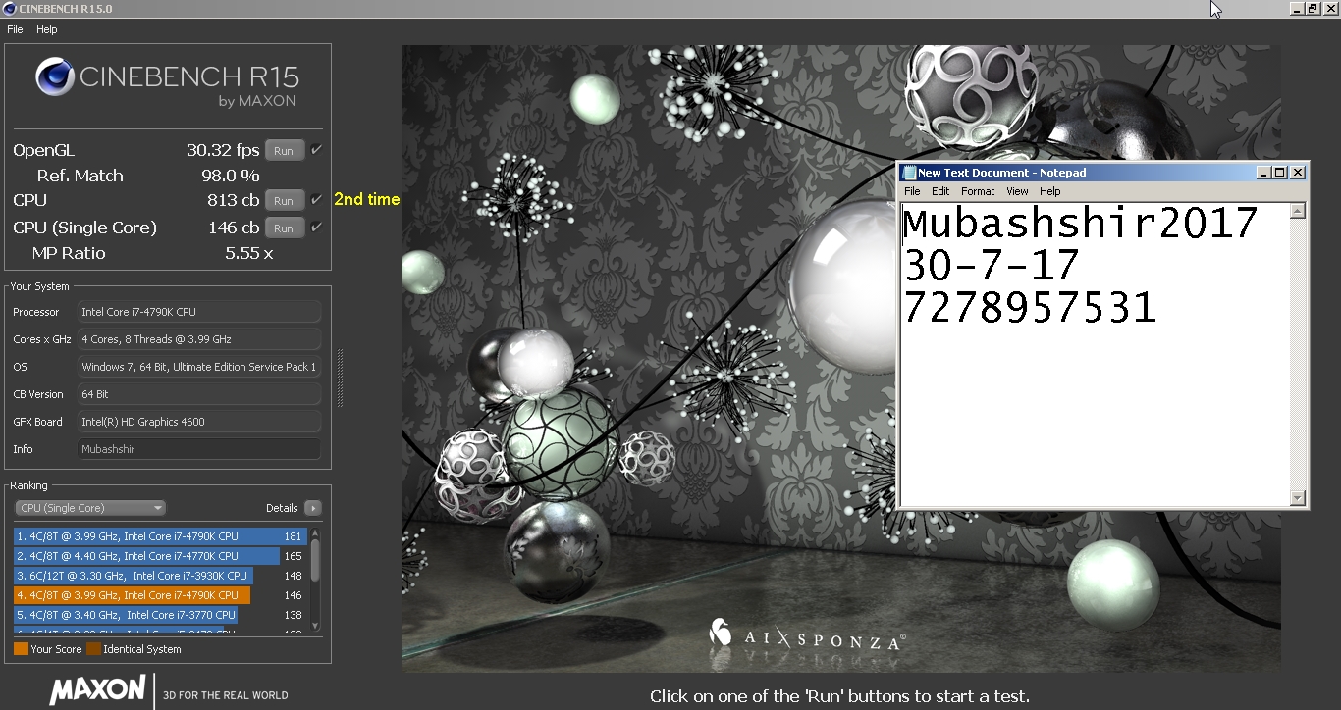Click the brown Identical System legend swatch
The width and height of the screenshot is (1341, 710).
[93, 649]
